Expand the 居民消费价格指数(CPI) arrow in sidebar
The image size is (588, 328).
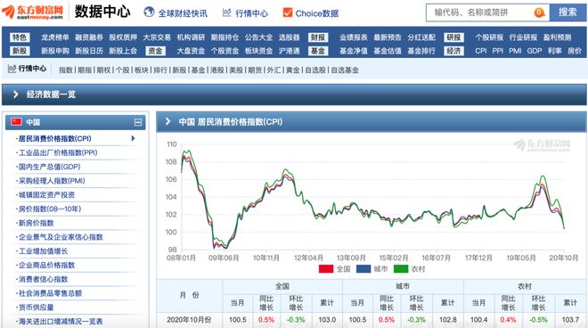(133, 138)
